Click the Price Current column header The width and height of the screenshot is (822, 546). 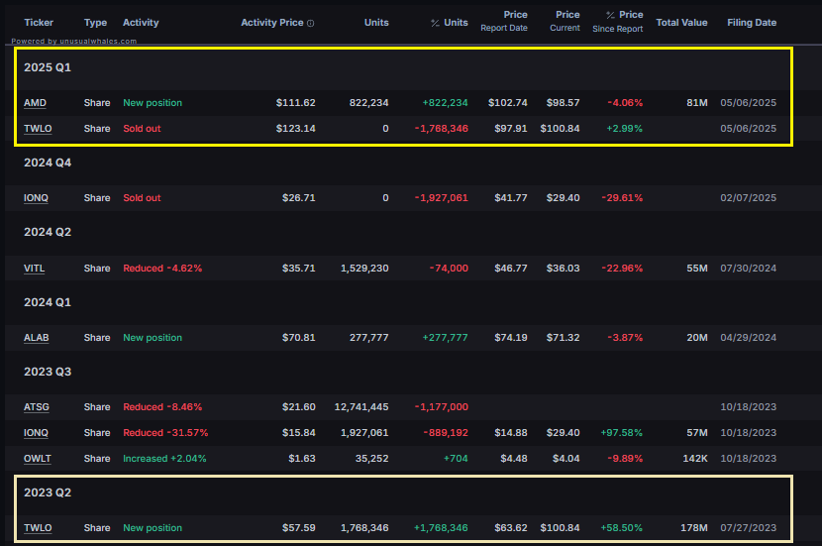(x=565, y=21)
